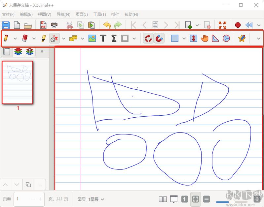Click the audio rewind icon
The width and height of the screenshot is (264, 207).
click(x=249, y=25)
